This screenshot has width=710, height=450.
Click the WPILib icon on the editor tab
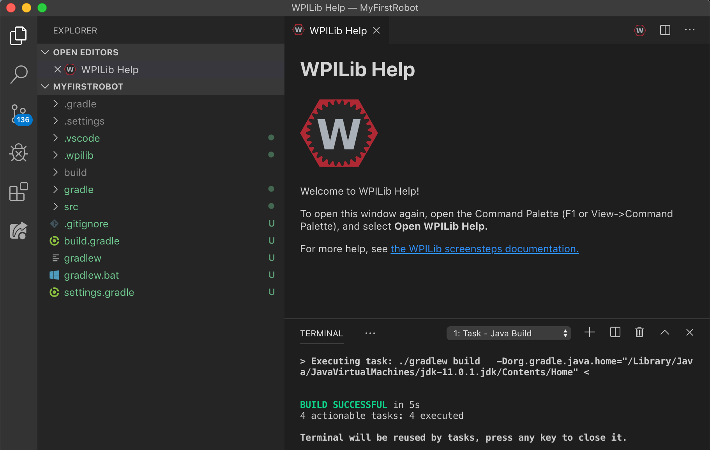coord(298,30)
